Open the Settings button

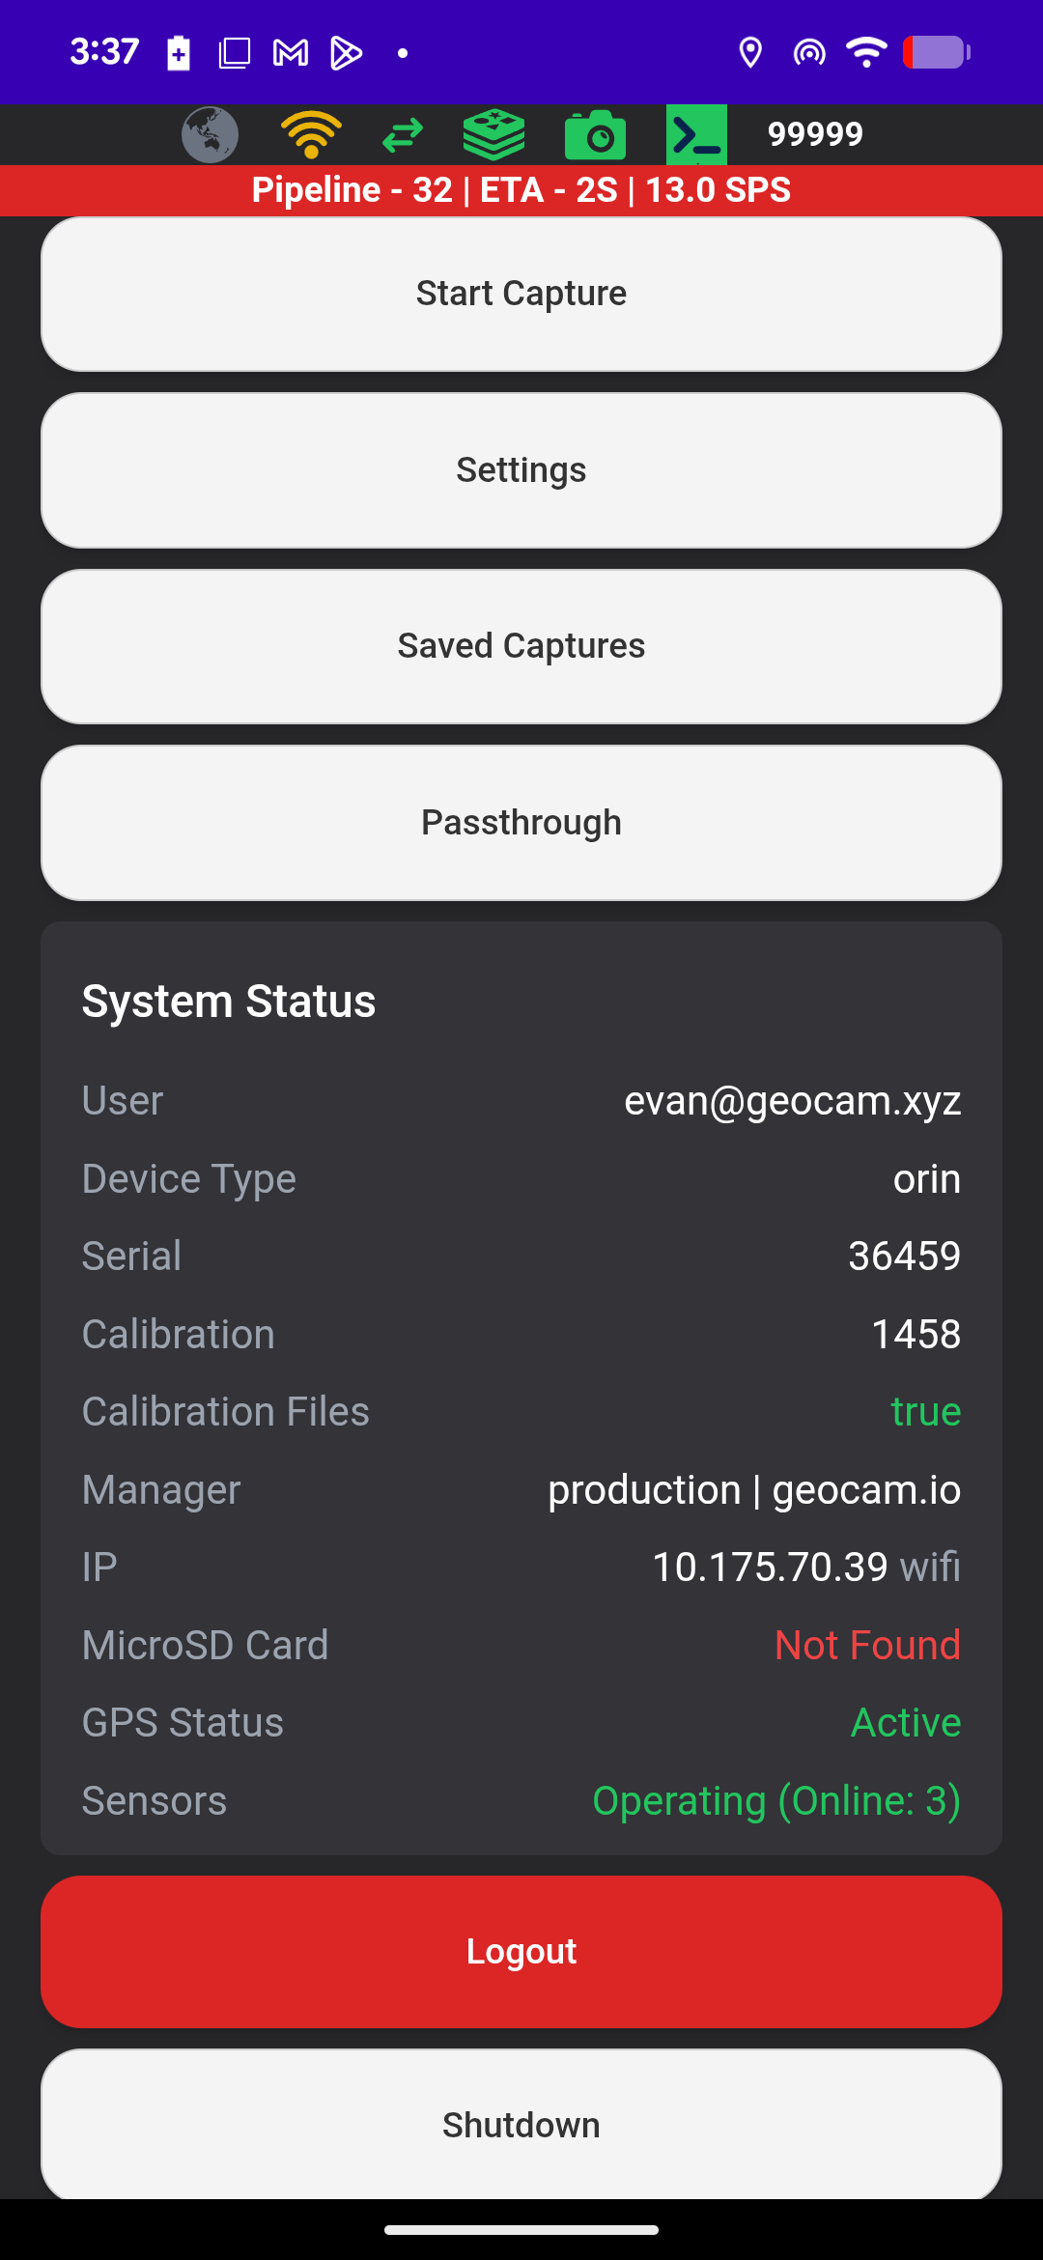(x=521, y=470)
